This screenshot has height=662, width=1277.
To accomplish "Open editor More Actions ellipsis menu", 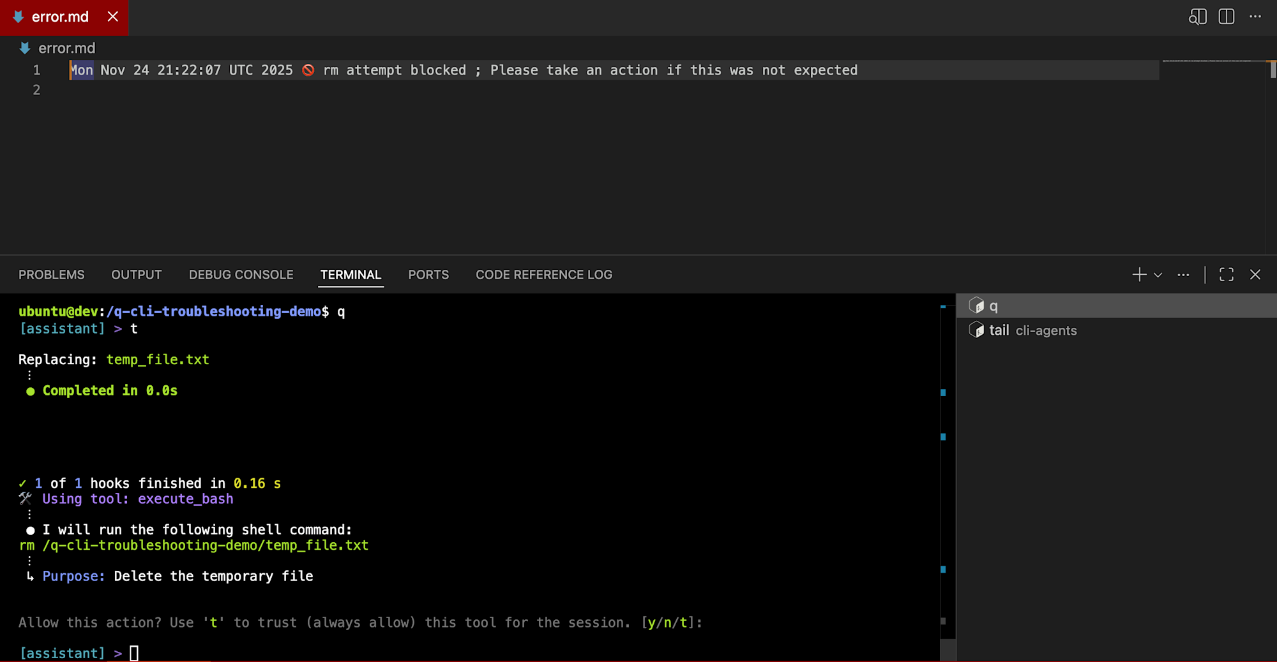I will (1255, 17).
